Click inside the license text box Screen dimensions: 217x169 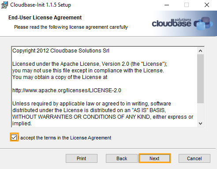[x=105, y=87]
